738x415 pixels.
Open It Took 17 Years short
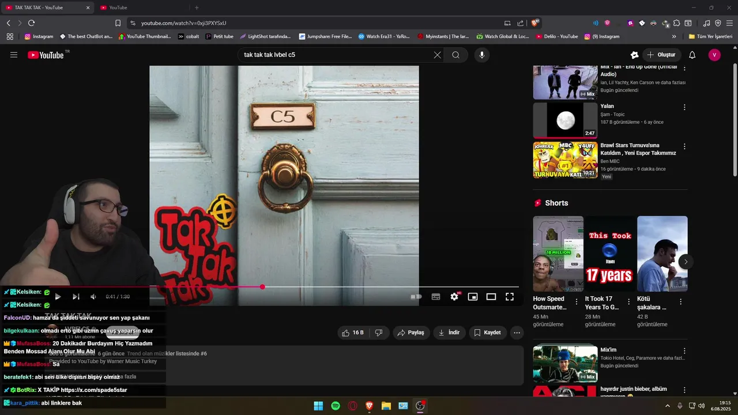(610, 254)
